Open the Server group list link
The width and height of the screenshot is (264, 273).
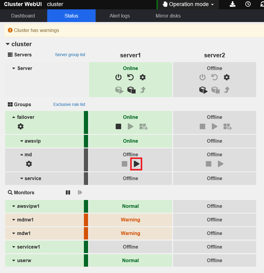(70, 55)
